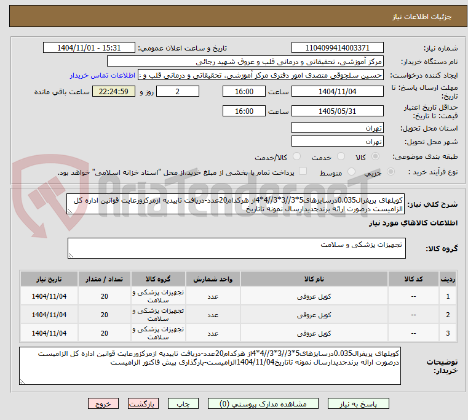Select the متوسط purchase type radio

351,172
